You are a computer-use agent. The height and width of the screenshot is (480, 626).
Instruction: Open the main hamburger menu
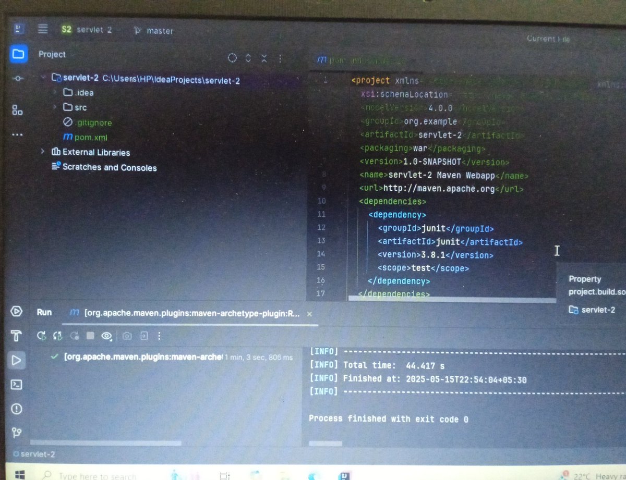43,29
